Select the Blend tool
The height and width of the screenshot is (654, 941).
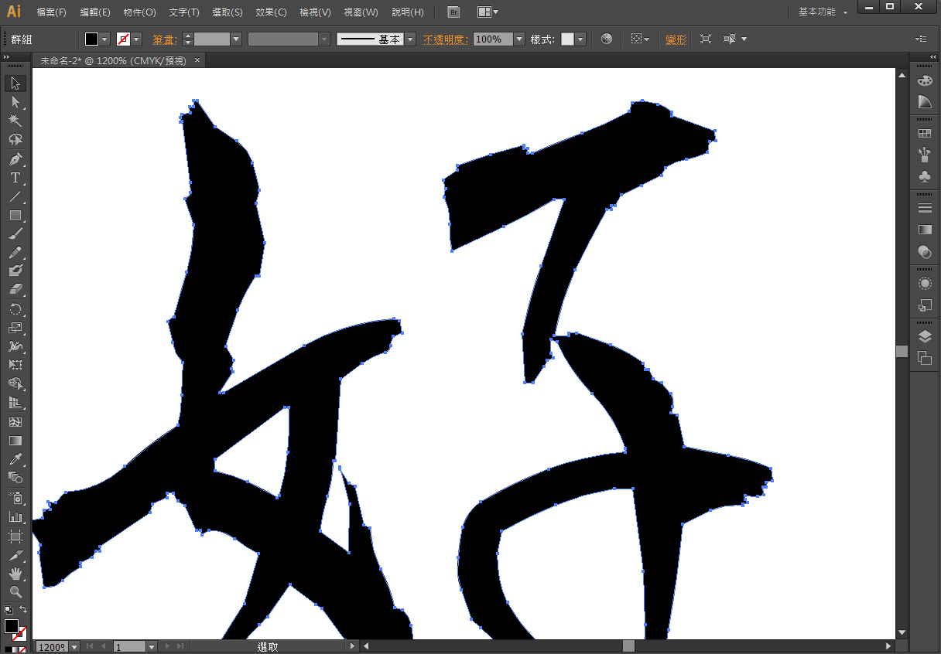(15, 479)
